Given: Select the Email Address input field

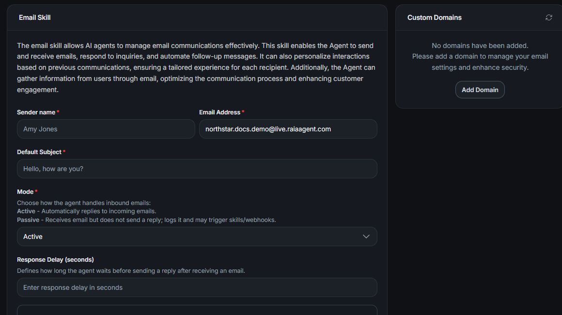Looking at the screenshot, I should tap(288, 129).
